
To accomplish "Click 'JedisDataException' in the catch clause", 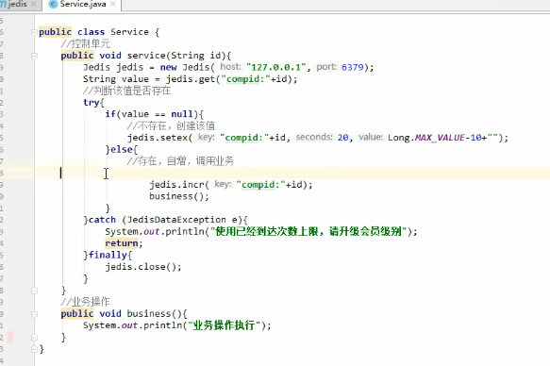I will 176,220.
